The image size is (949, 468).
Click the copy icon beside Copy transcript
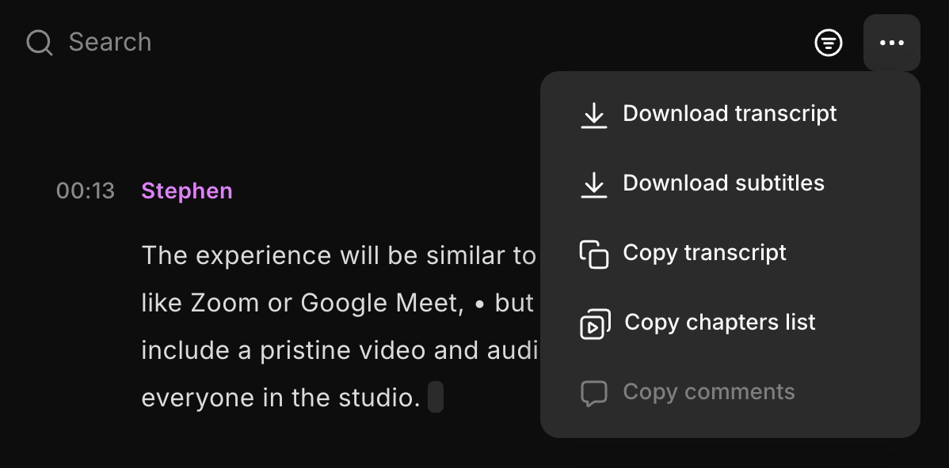tap(594, 254)
